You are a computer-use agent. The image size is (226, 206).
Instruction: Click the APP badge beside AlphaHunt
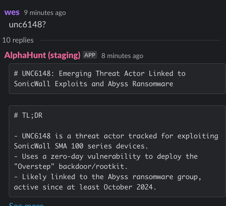coord(90,55)
